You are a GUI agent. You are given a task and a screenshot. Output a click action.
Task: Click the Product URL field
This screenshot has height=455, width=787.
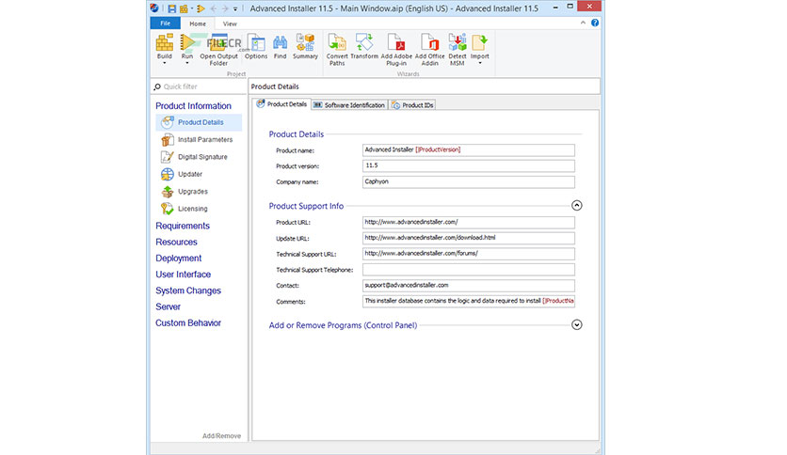468,222
